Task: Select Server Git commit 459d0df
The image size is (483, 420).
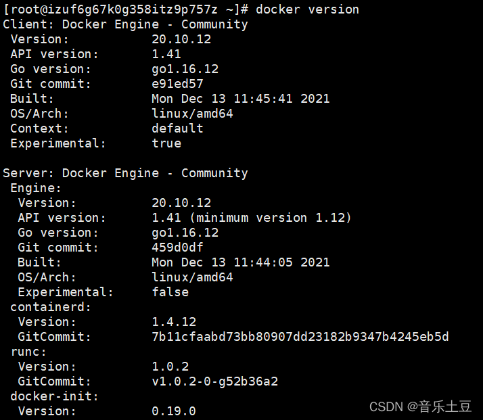Action: [177, 248]
